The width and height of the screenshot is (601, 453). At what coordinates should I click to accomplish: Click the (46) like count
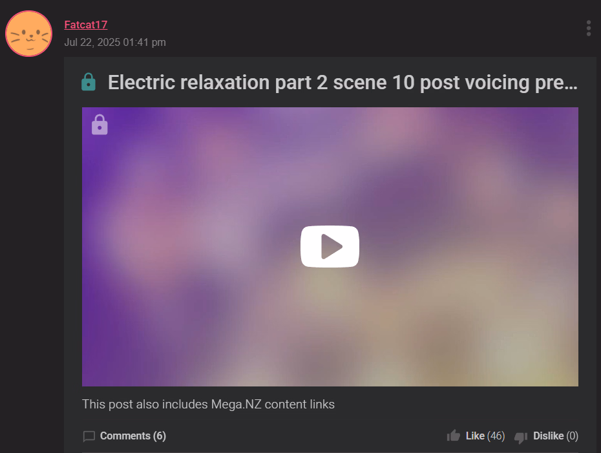(496, 436)
